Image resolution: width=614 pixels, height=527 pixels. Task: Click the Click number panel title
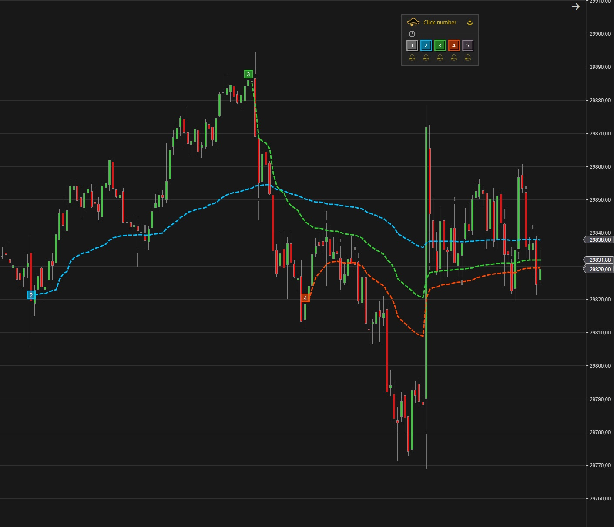pyautogui.click(x=440, y=22)
